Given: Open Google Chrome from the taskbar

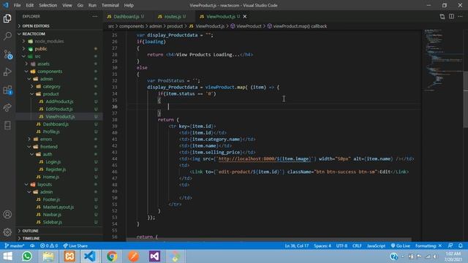Looking at the screenshot, I should [x=112, y=256].
